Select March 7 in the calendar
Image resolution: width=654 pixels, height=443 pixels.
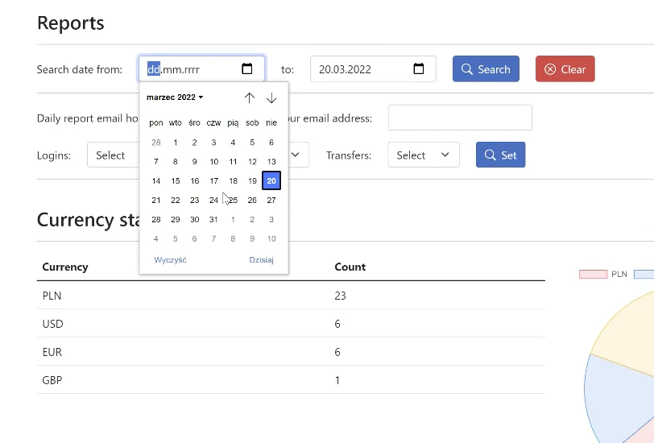pos(156,161)
